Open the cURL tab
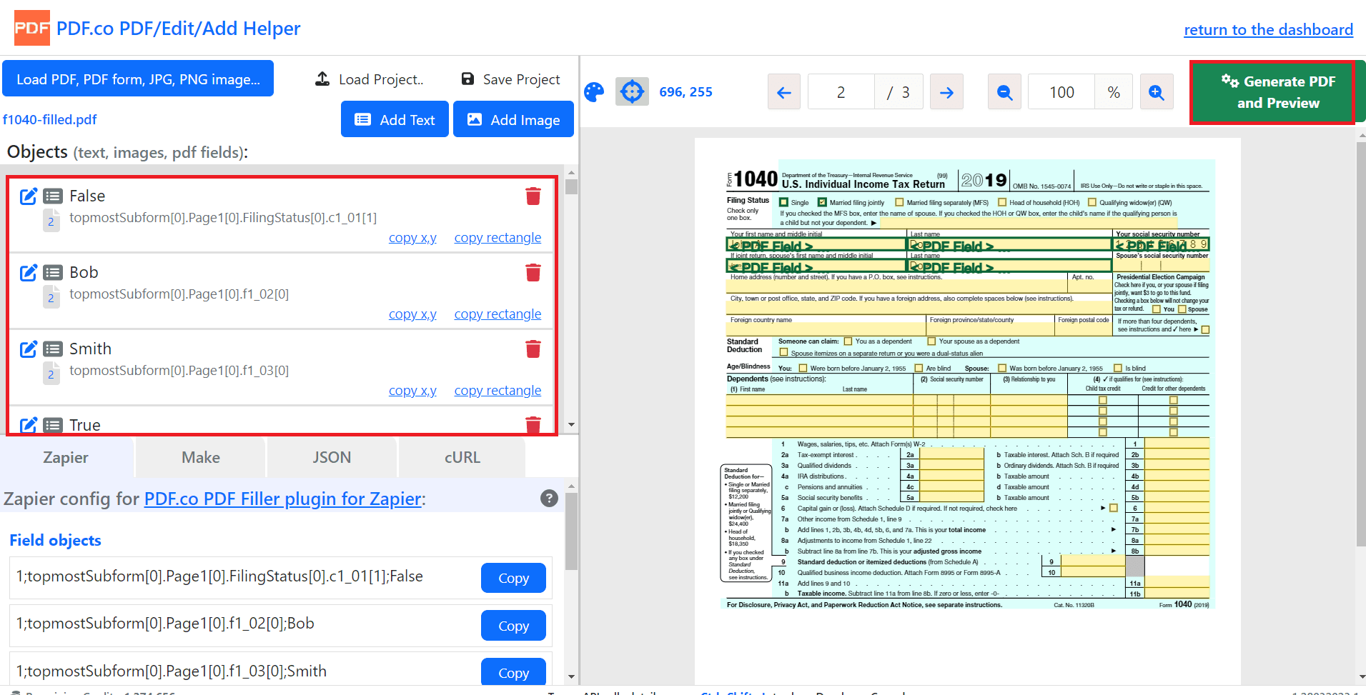Viewport: 1366px width, 695px height. click(462, 458)
